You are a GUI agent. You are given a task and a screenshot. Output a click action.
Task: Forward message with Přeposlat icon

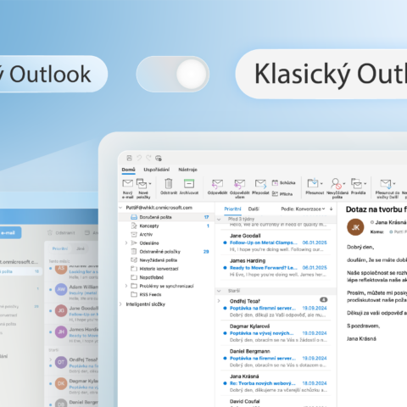[x=260, y=184]
